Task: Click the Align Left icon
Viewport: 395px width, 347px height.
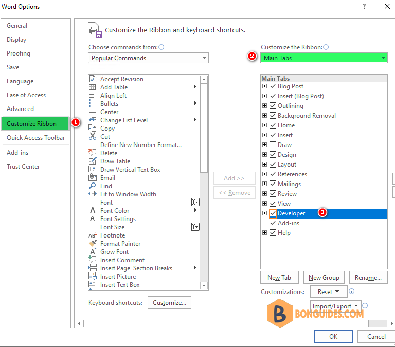Action: [x=93, y=96]
